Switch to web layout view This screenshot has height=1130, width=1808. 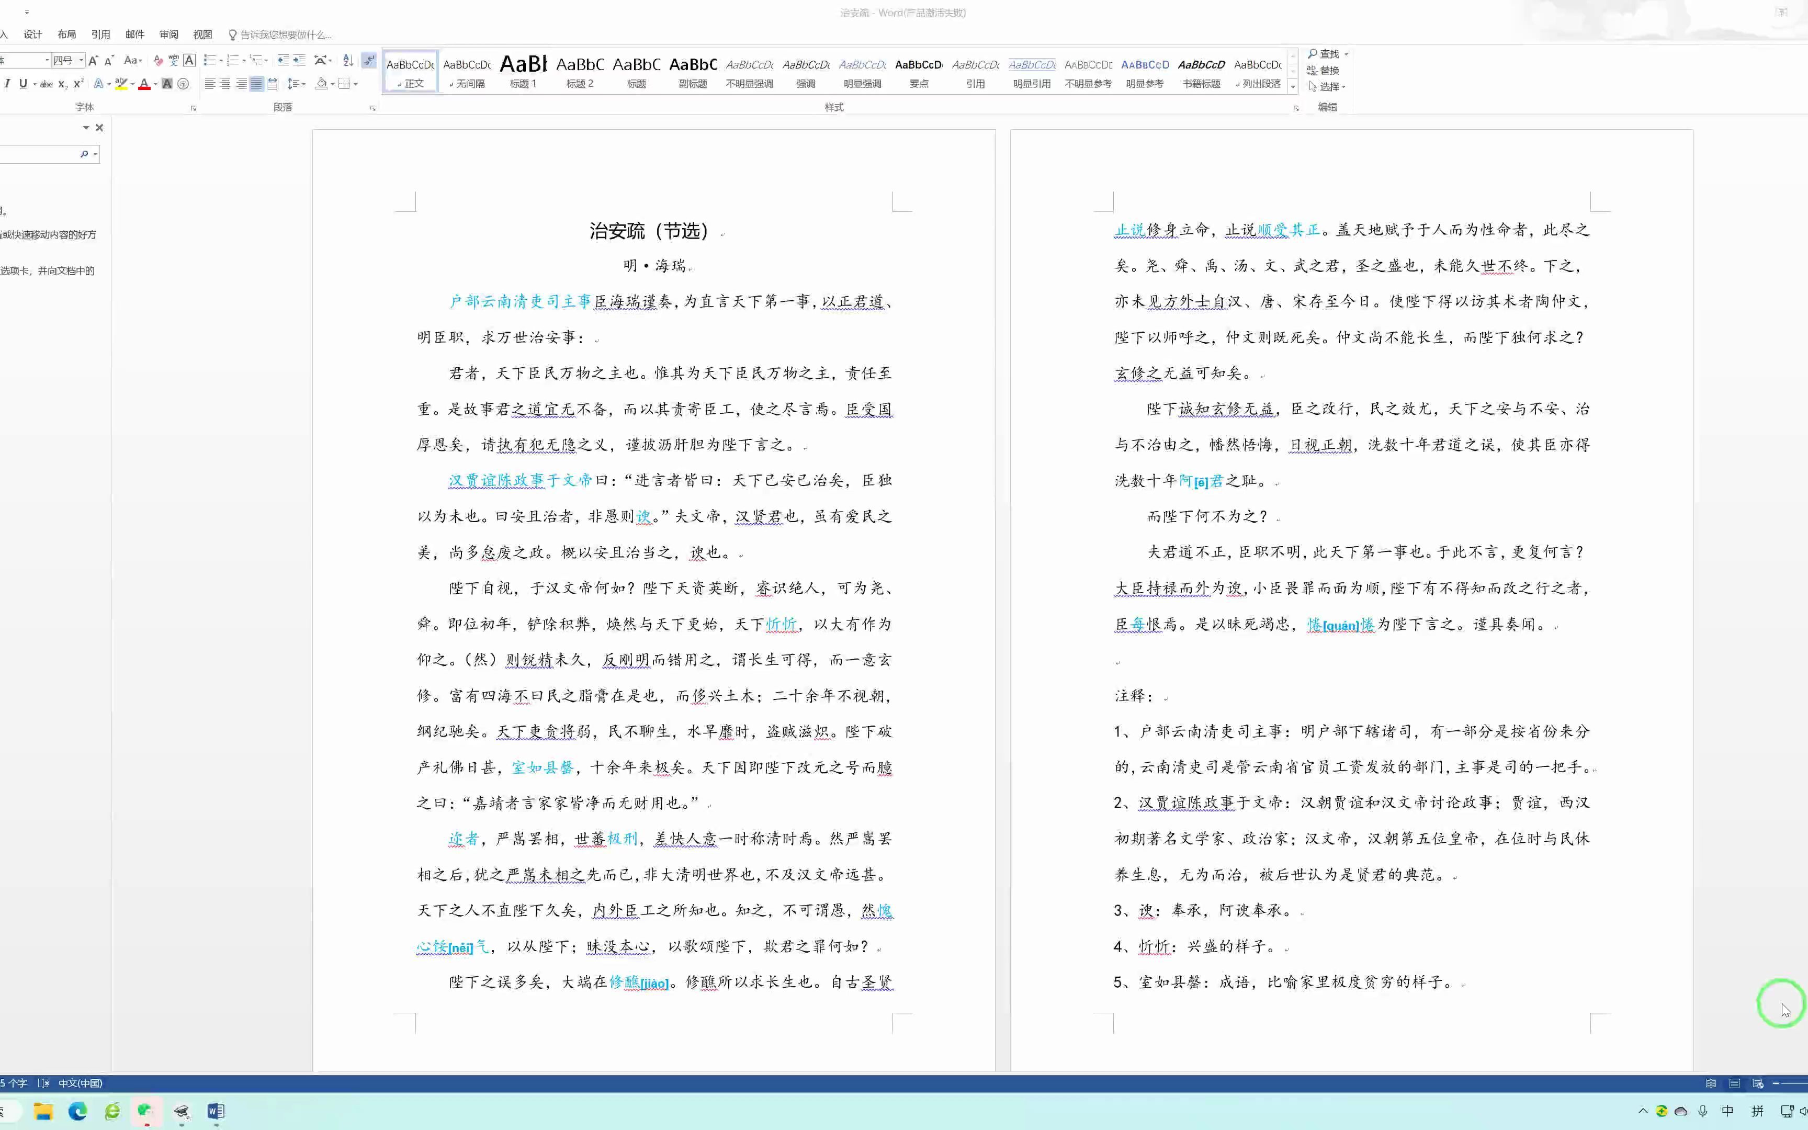point(1758,1083)
